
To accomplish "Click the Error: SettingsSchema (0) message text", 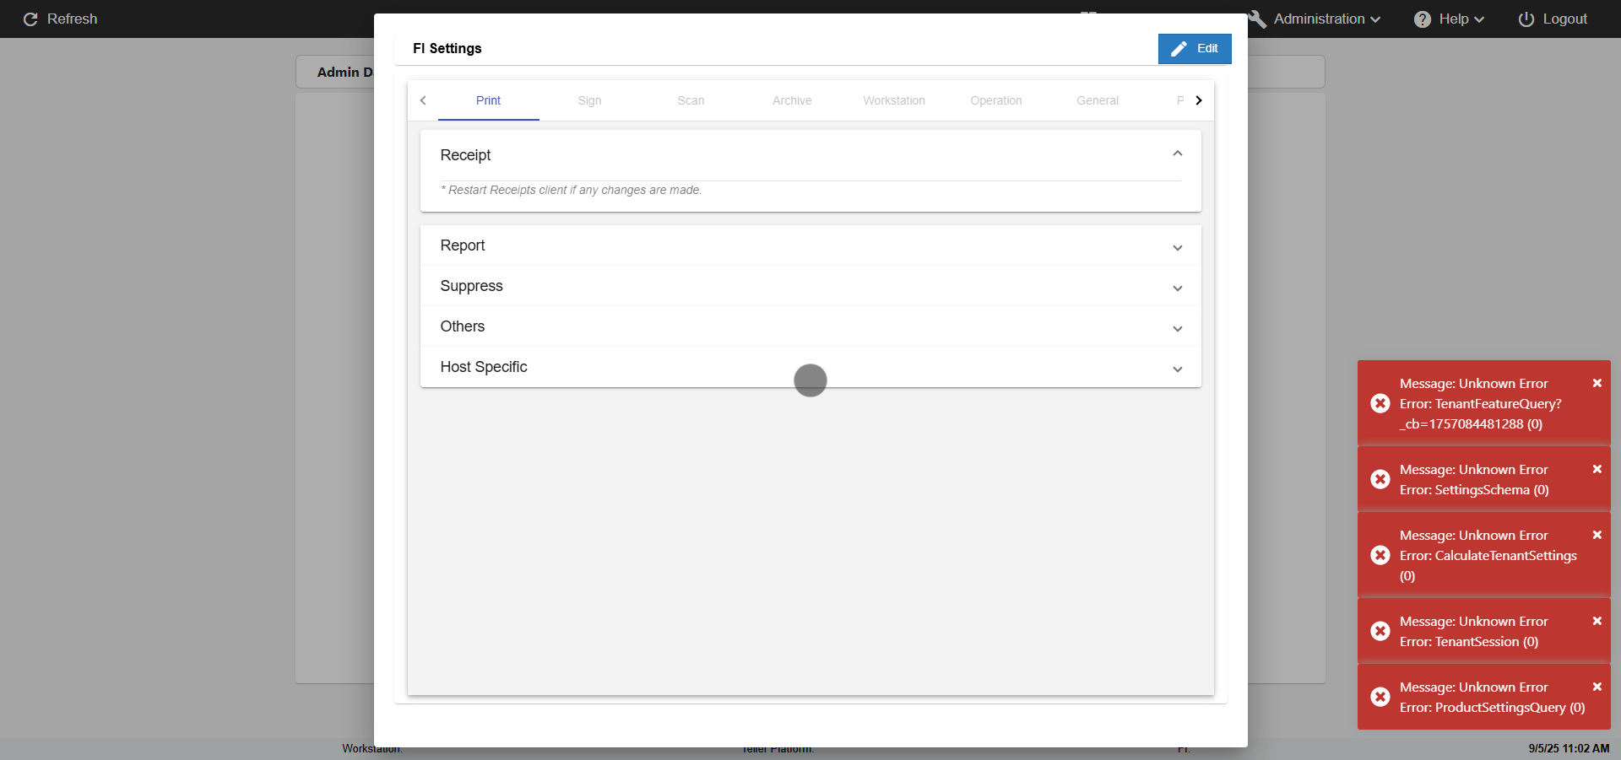I will (1474, 490).
